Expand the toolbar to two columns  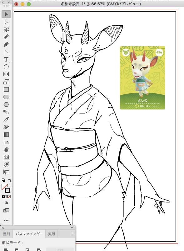(9, 3)
